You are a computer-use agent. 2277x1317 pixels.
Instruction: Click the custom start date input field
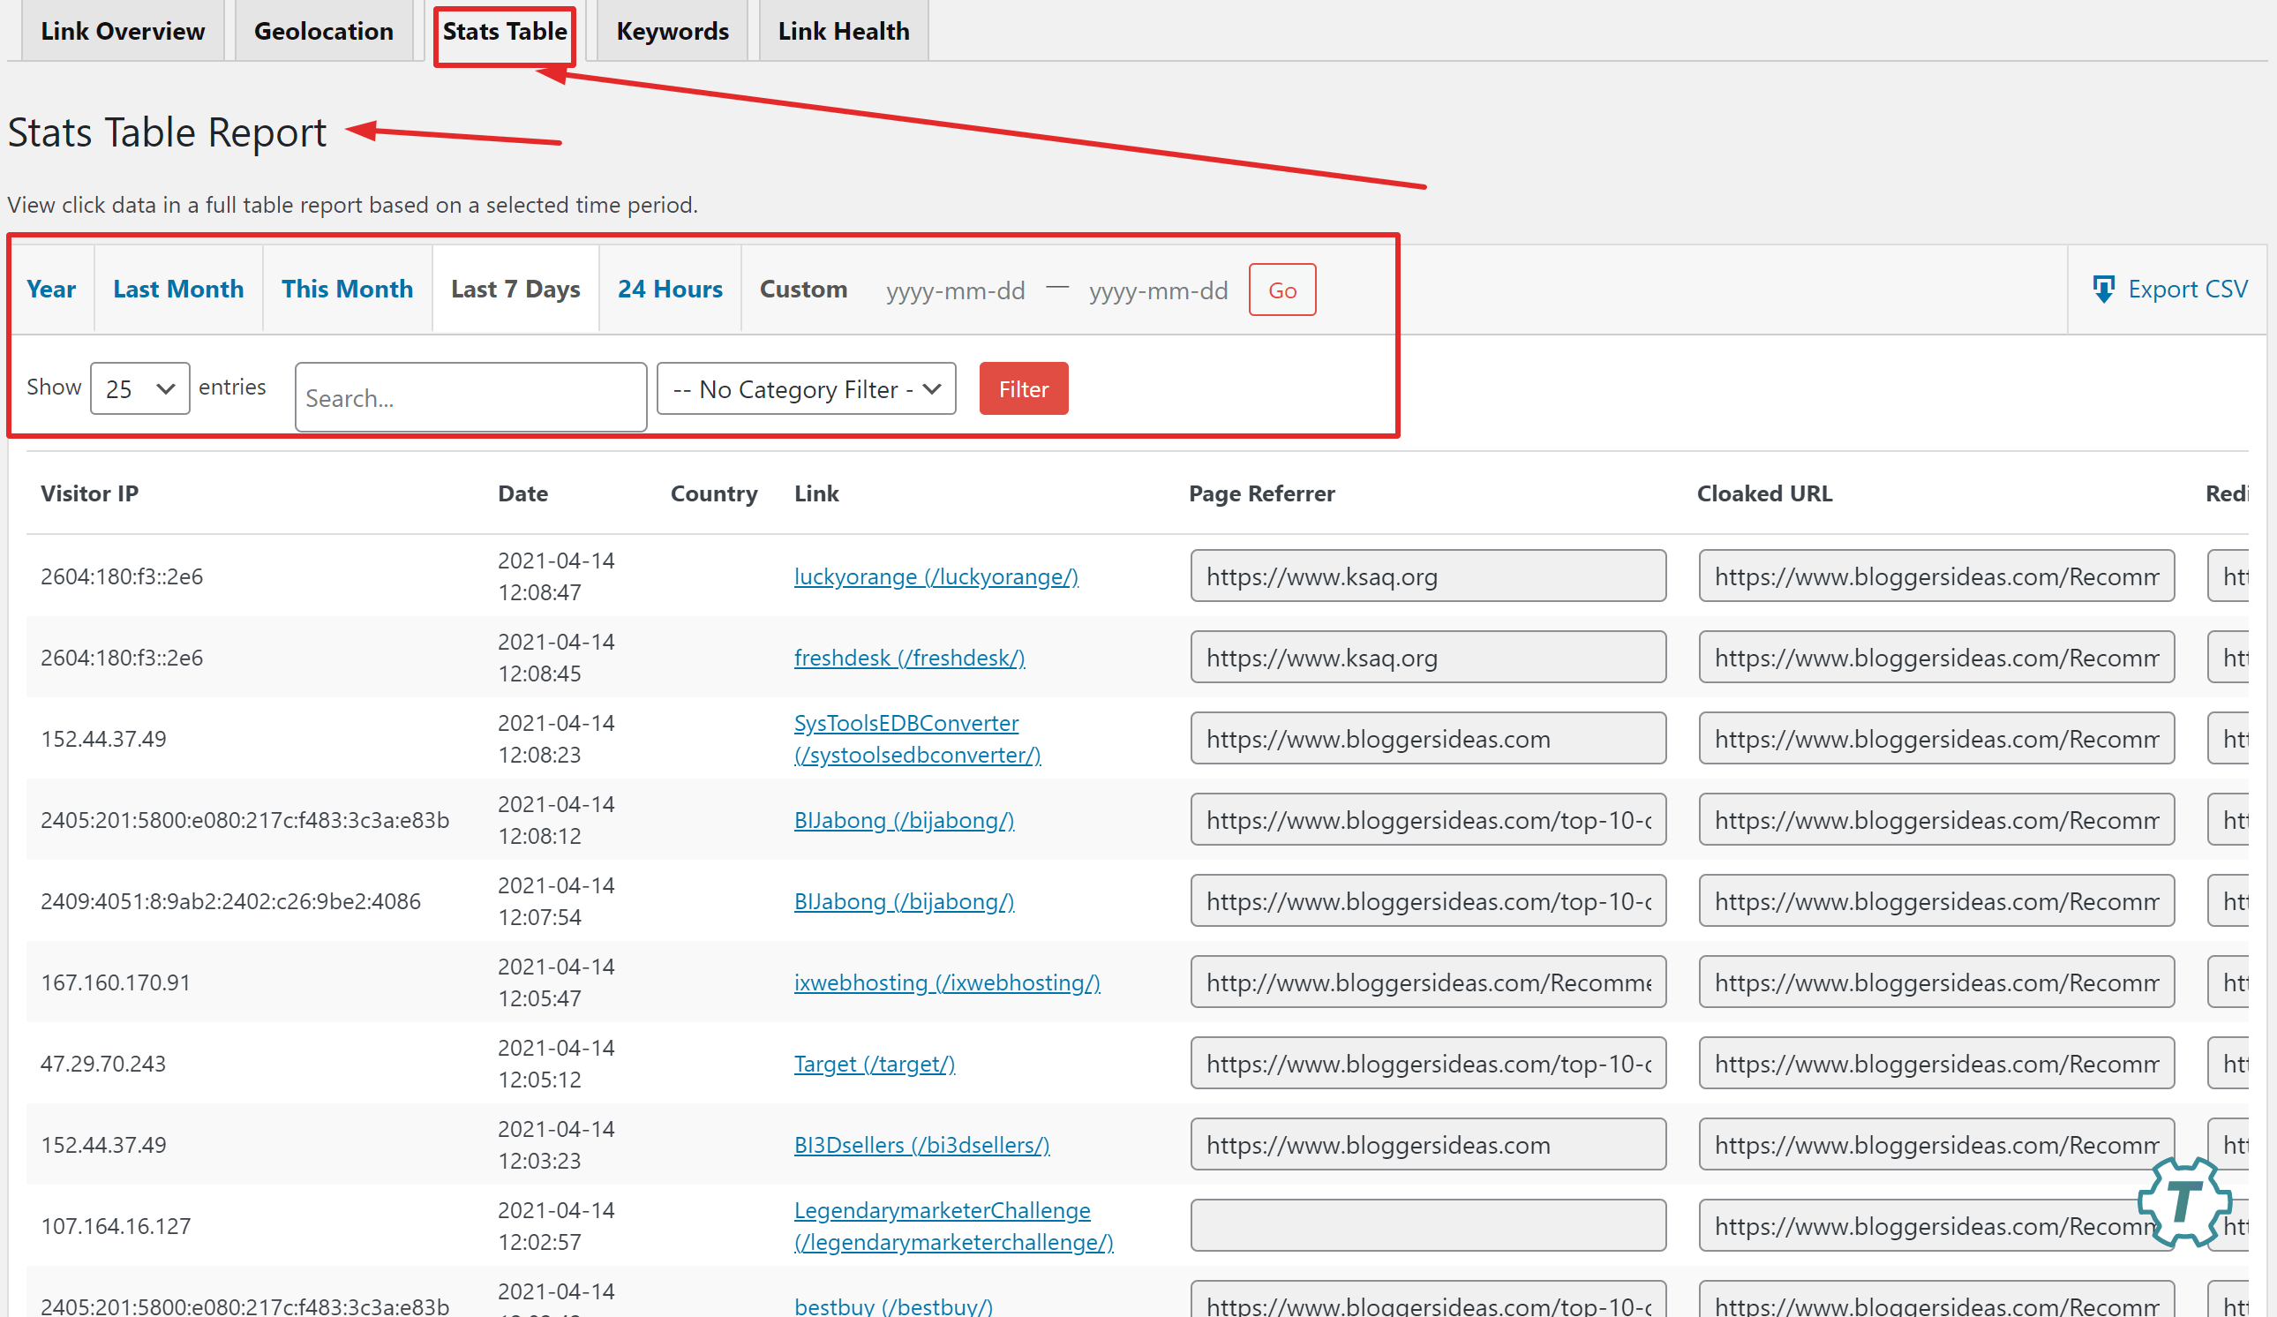tap(953, 290)
